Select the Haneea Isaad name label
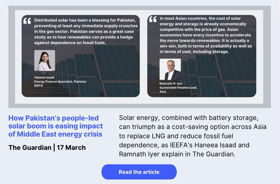280x184 pixels. (x=44, y=77)
